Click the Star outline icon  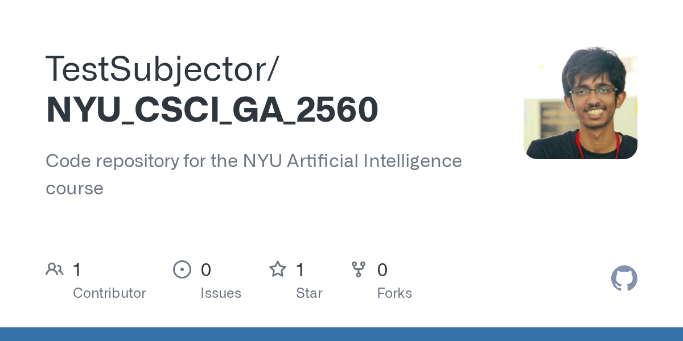(278, 269)
